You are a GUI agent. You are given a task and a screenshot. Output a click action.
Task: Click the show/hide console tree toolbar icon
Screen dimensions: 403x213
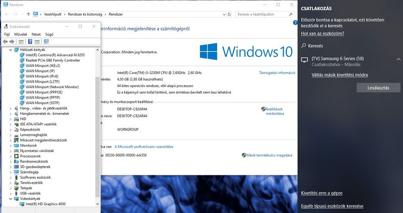point(21,42)
